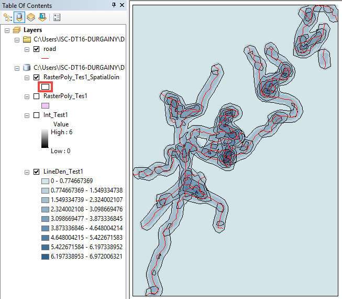Click the Layers data frame icon
This screenshot has height=299, width=342.
17,30
